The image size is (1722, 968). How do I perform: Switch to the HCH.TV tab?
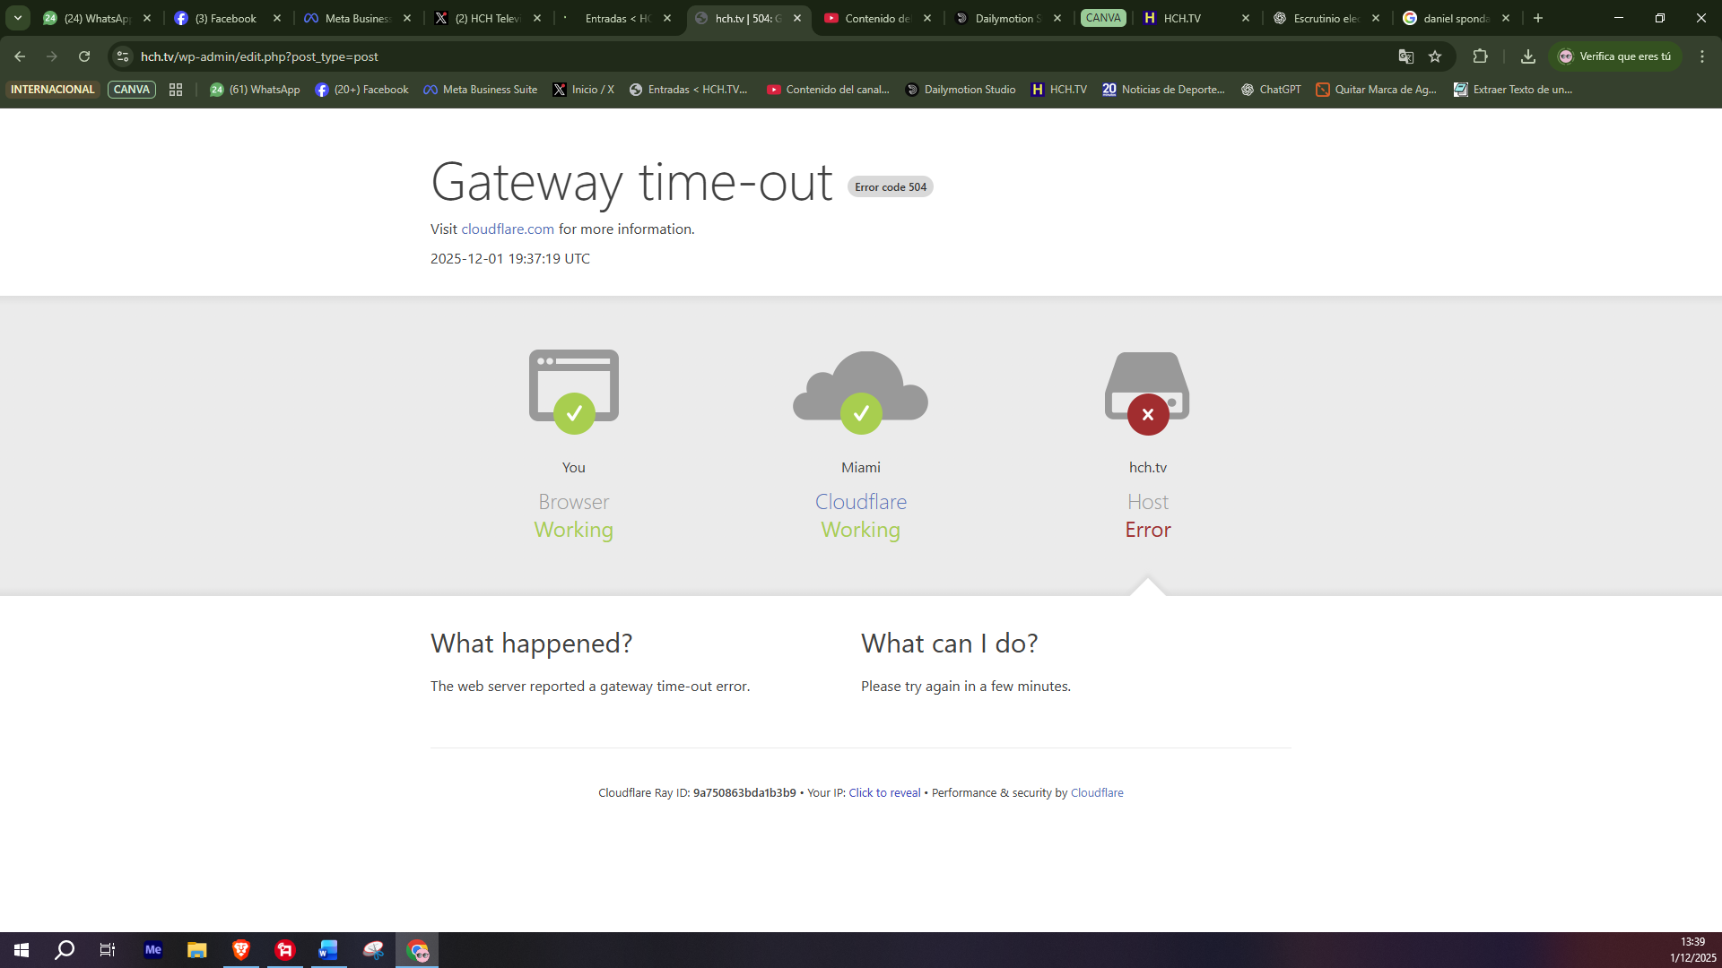(1196, 18)
